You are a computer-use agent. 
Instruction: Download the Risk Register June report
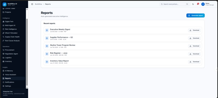(194, 54)
